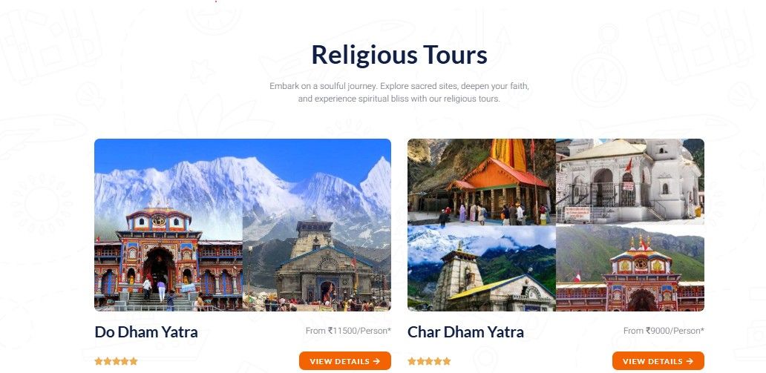Click the arrow icon on Char Dham View Details
766x373 pixels.
coord(690,361)
